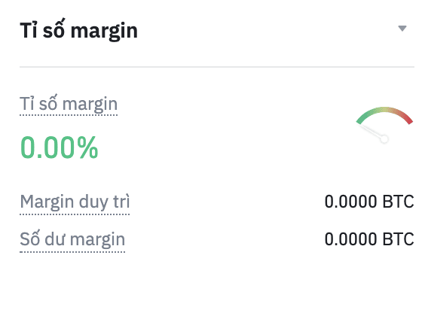Image resolution: width=428 pixels, height=316 pixels.
Task: Click the Số dư margin label
Action: click(x=72, y=240)
